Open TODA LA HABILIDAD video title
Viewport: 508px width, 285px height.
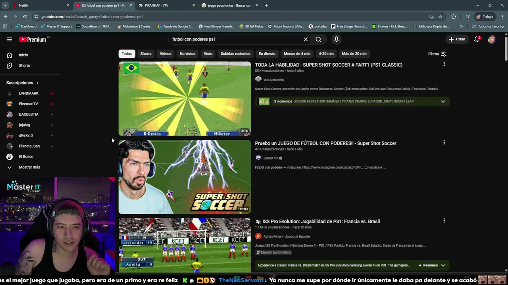pyautogui.click(x=329, y=65)
